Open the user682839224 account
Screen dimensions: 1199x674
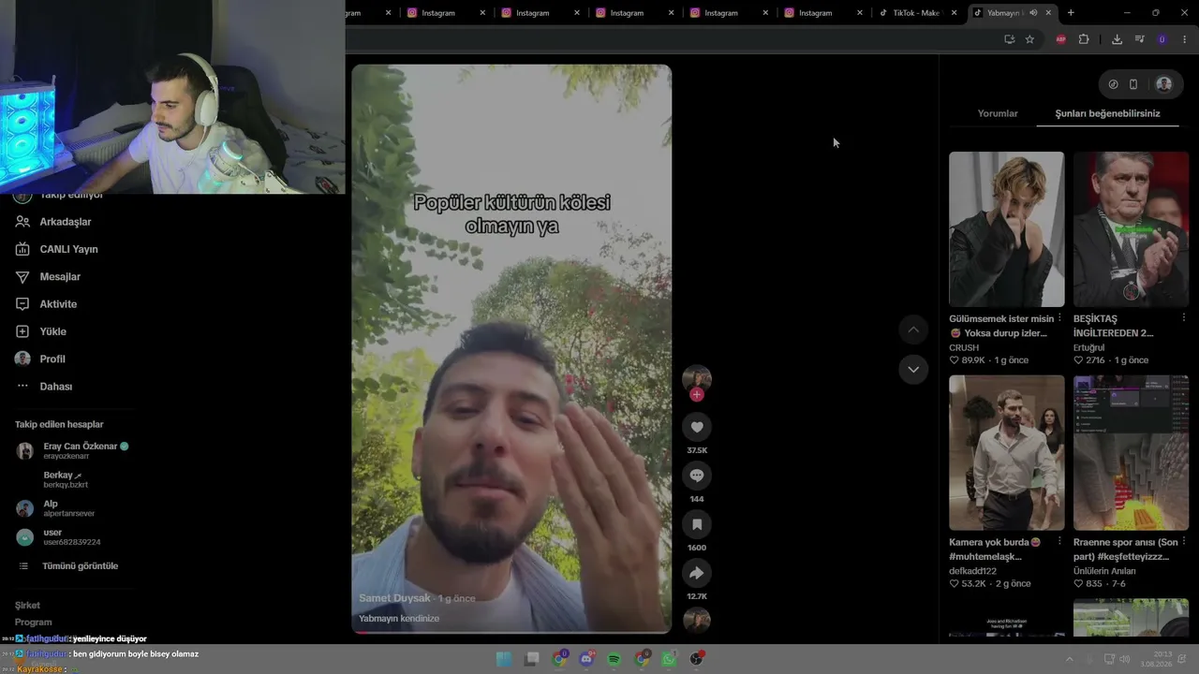point(73,537)
